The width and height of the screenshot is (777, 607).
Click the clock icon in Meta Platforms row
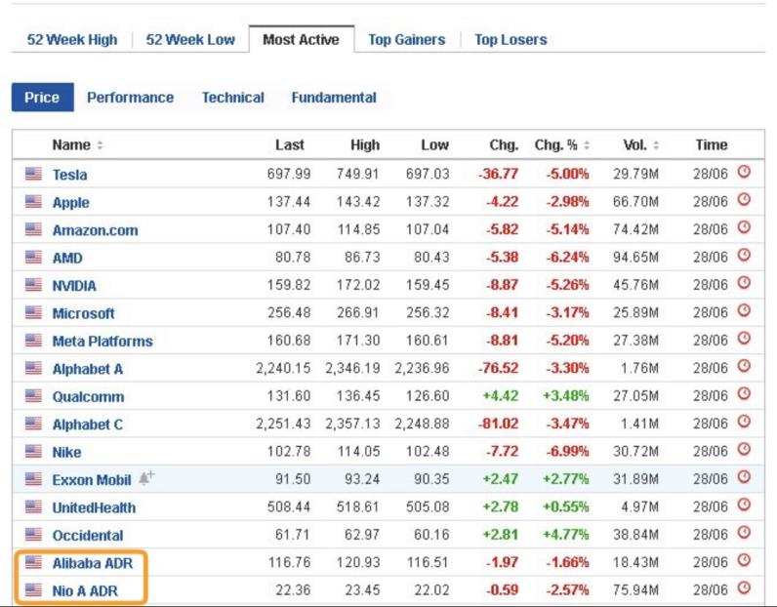(x=744, y=339)
